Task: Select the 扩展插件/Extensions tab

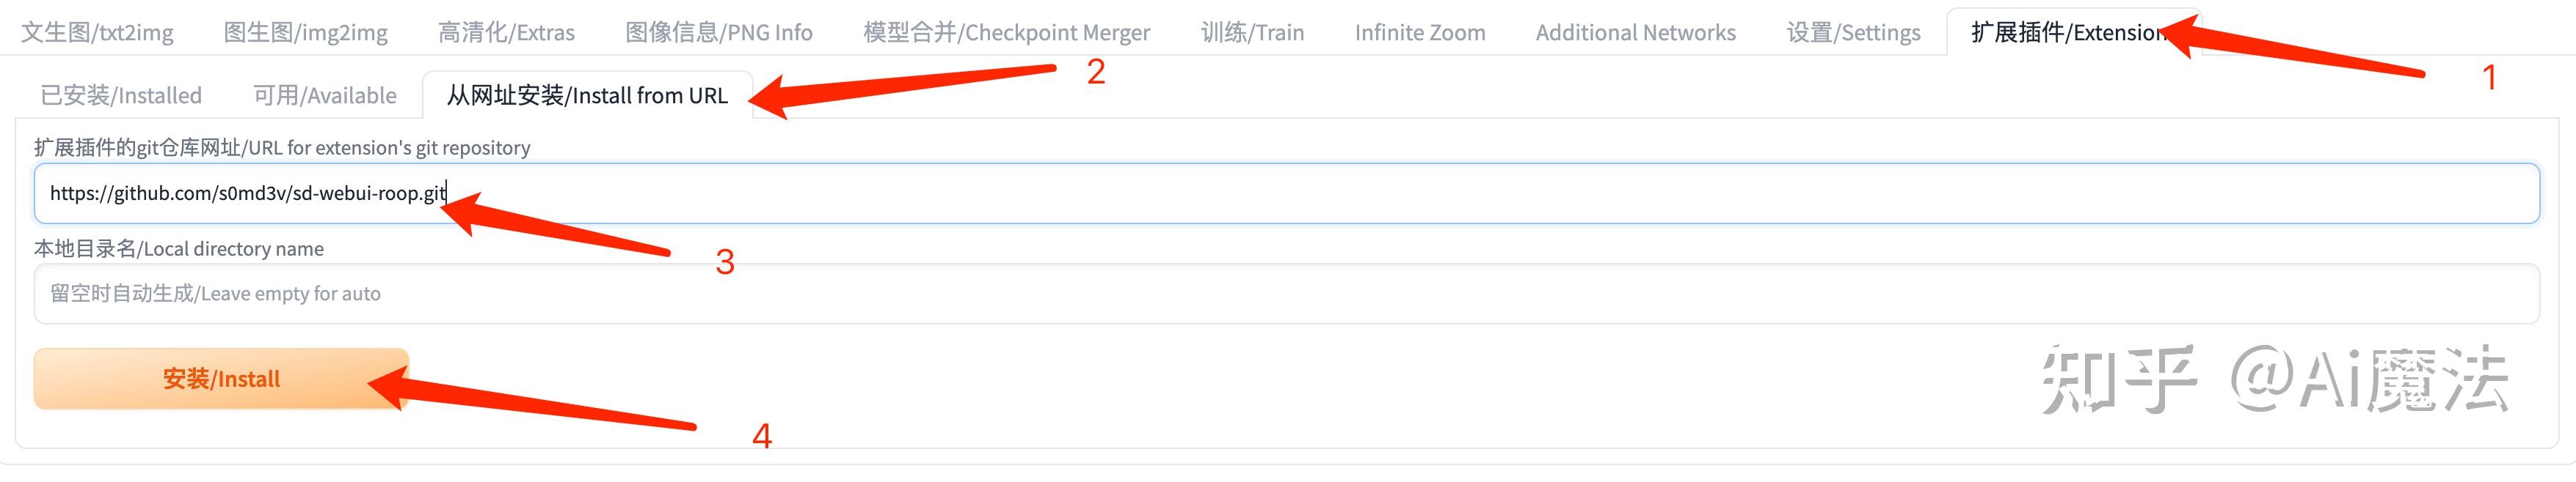Action: click(x=2066, y=33)
